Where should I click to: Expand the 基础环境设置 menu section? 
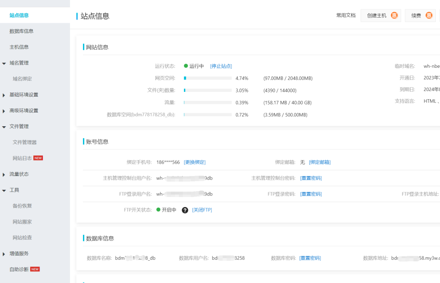tap(24, 94)
